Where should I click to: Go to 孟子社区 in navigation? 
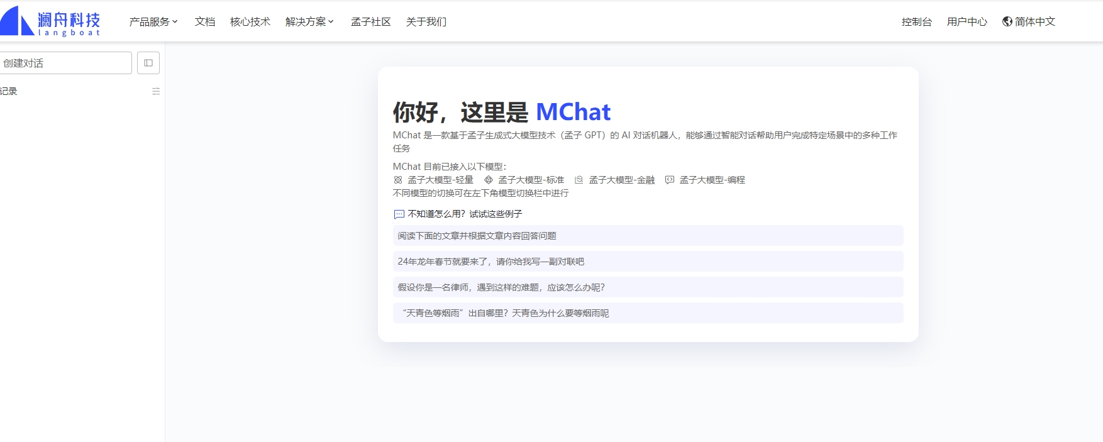(x=371, y=21)
